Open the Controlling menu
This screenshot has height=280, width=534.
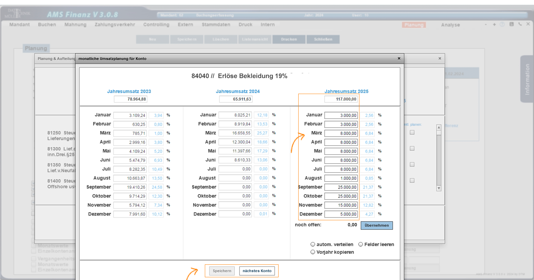156,24
